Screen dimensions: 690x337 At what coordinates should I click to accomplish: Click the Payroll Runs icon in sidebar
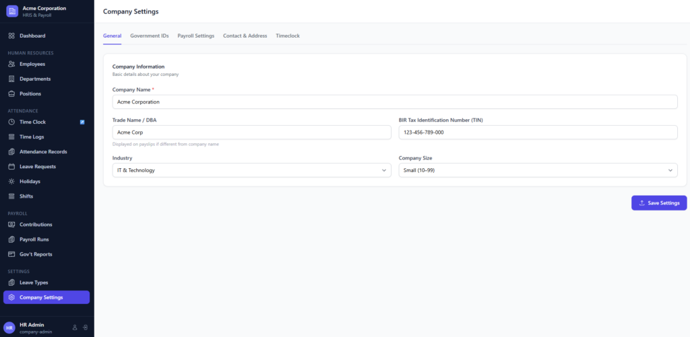[x=11, y=239]
